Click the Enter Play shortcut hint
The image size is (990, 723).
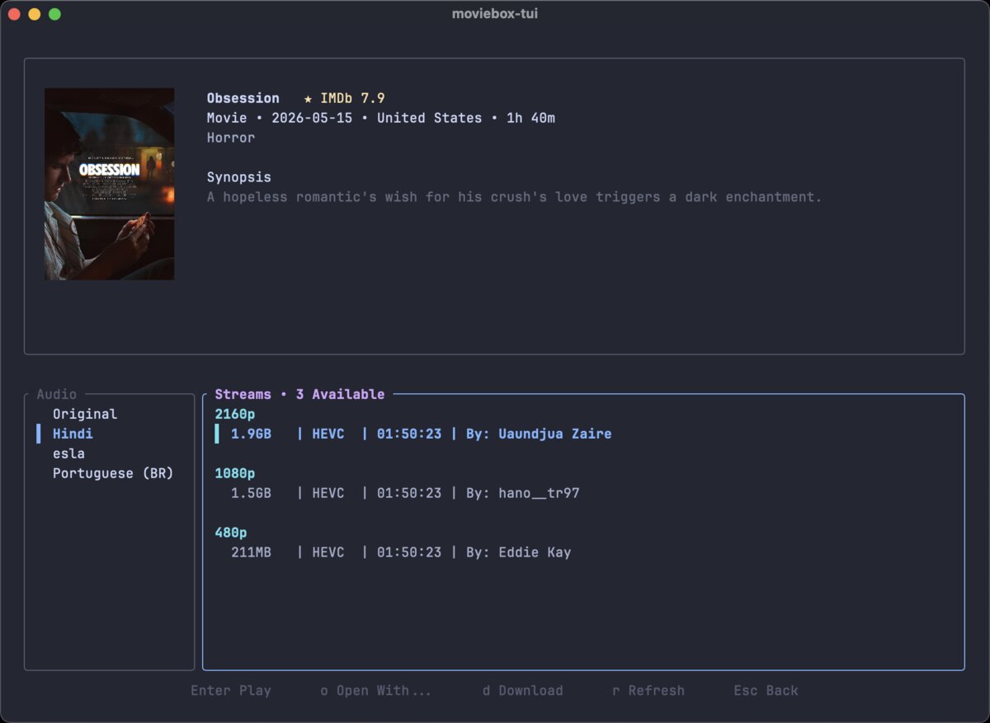pyautogui.click(x=231, y=691)
